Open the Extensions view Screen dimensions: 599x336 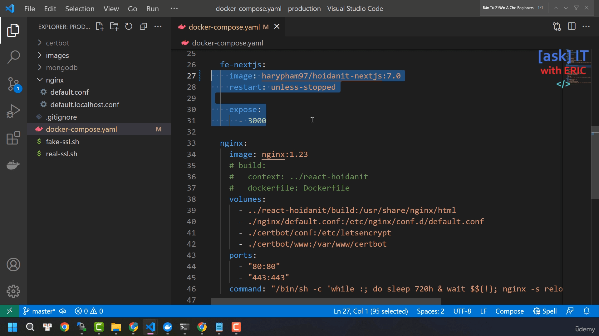[13, 138]
